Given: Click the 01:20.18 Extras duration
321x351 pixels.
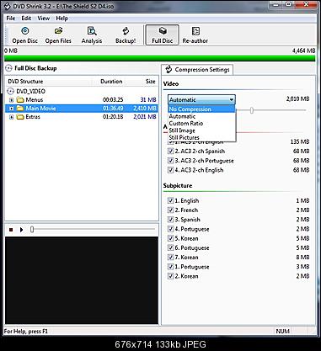Looking at the screenshot, I should tap(113, 117).
